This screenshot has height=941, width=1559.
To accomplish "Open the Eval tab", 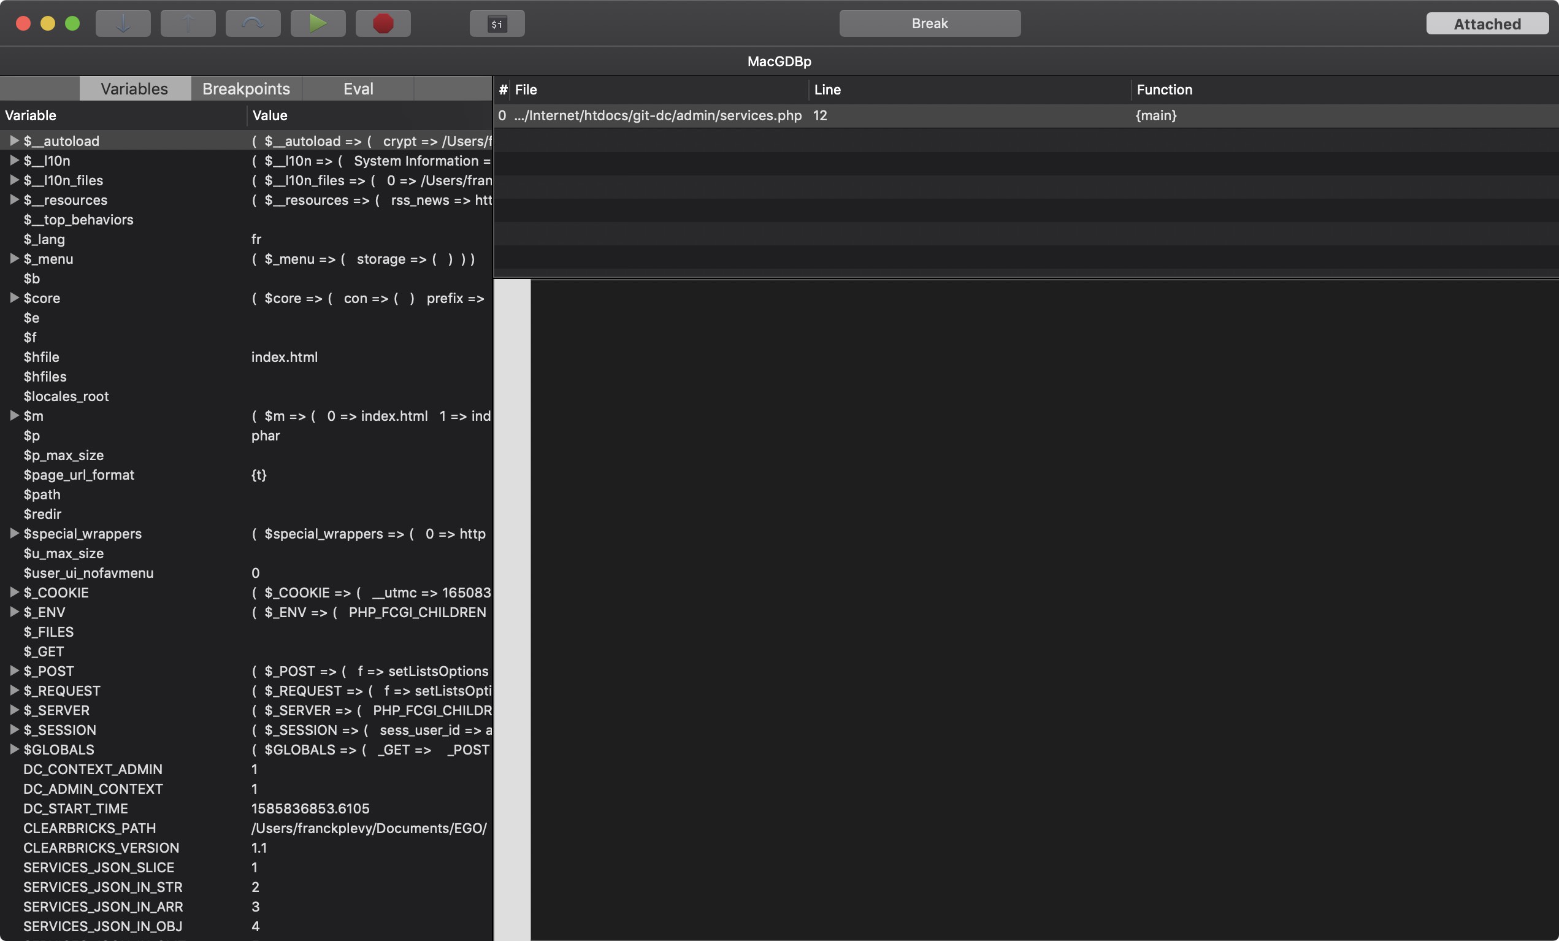I will [x=358, y=88].
